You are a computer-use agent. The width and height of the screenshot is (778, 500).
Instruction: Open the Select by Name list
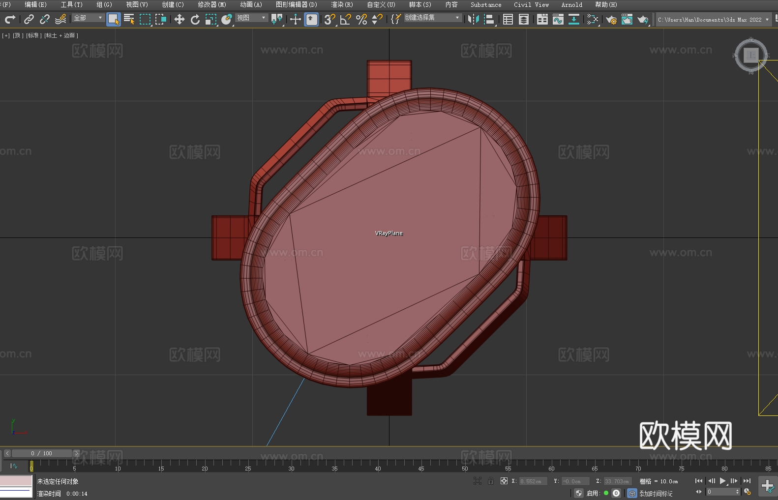[x=129, y=19]
